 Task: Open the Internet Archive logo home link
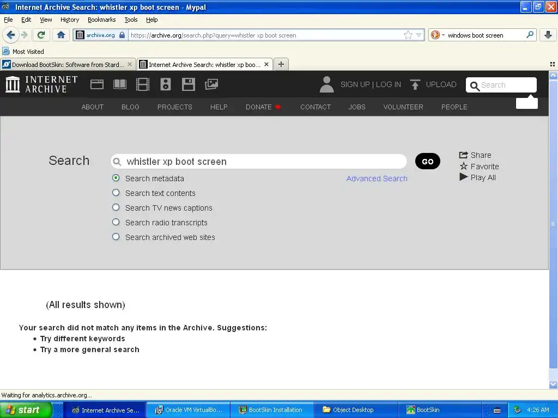[x=41, y=84]
